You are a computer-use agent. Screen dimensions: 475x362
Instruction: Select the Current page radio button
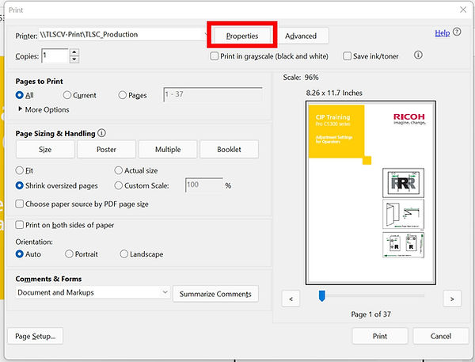tap(67, 95)
